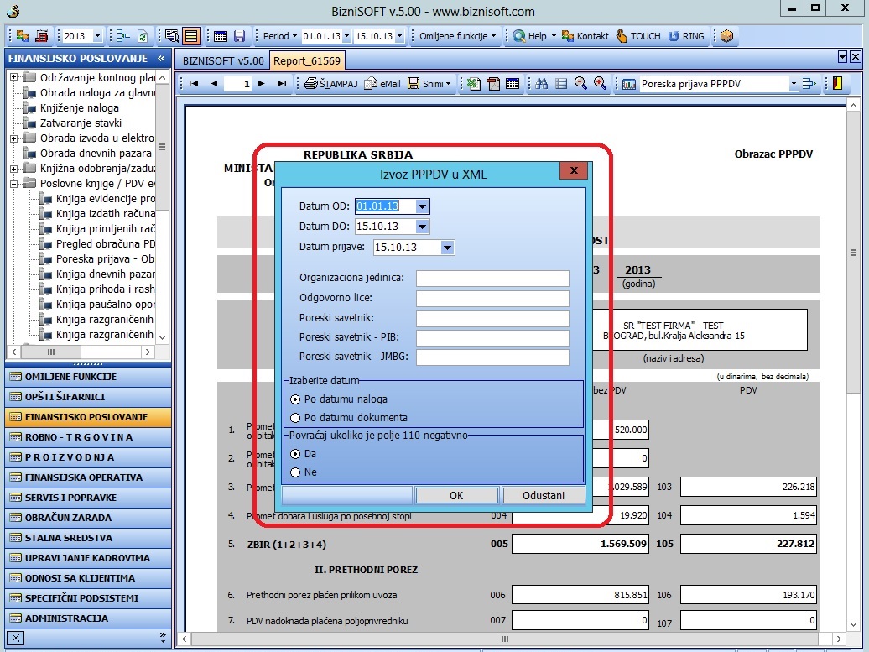The height and width of the screenshot is (652, 869).
Task: Open the Kontakt toolbar item
Action: click(585, 36)
